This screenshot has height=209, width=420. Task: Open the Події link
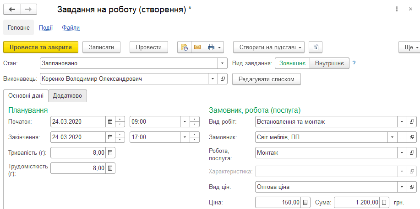(46, 27)
